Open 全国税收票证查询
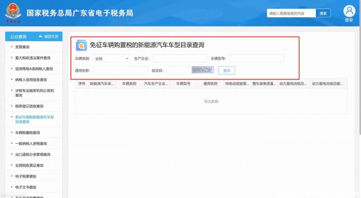Image resolution: width=361 pixels, height=198 pixels. 29,165
